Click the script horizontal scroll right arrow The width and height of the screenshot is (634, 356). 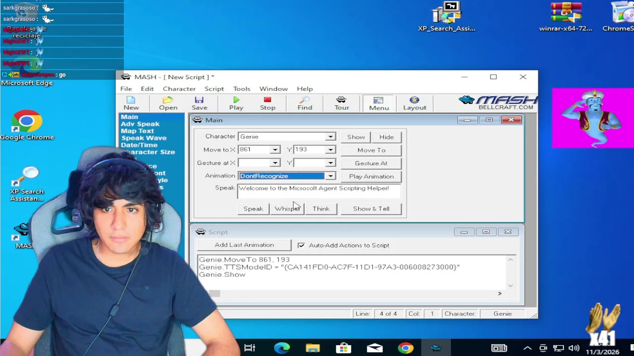tap(499, 294)
